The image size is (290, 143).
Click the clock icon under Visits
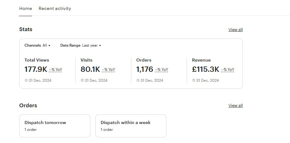[x=82, y=81]
